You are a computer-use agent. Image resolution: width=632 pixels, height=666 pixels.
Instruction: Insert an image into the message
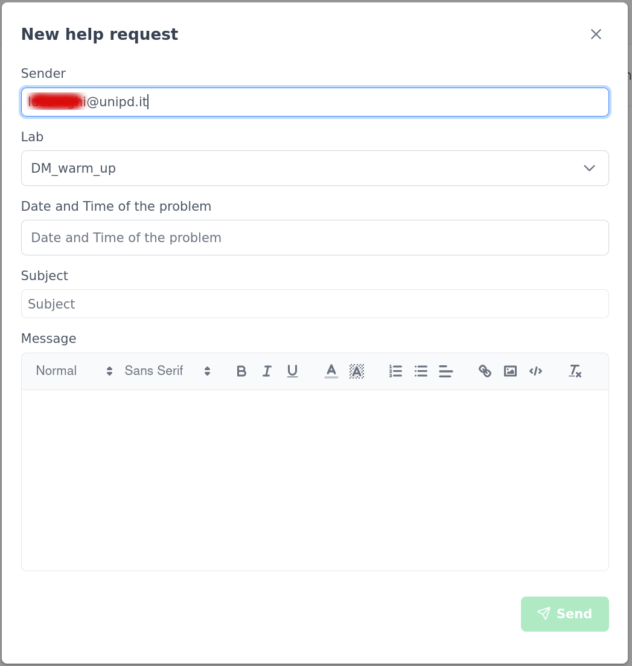[x=510, y=371]
